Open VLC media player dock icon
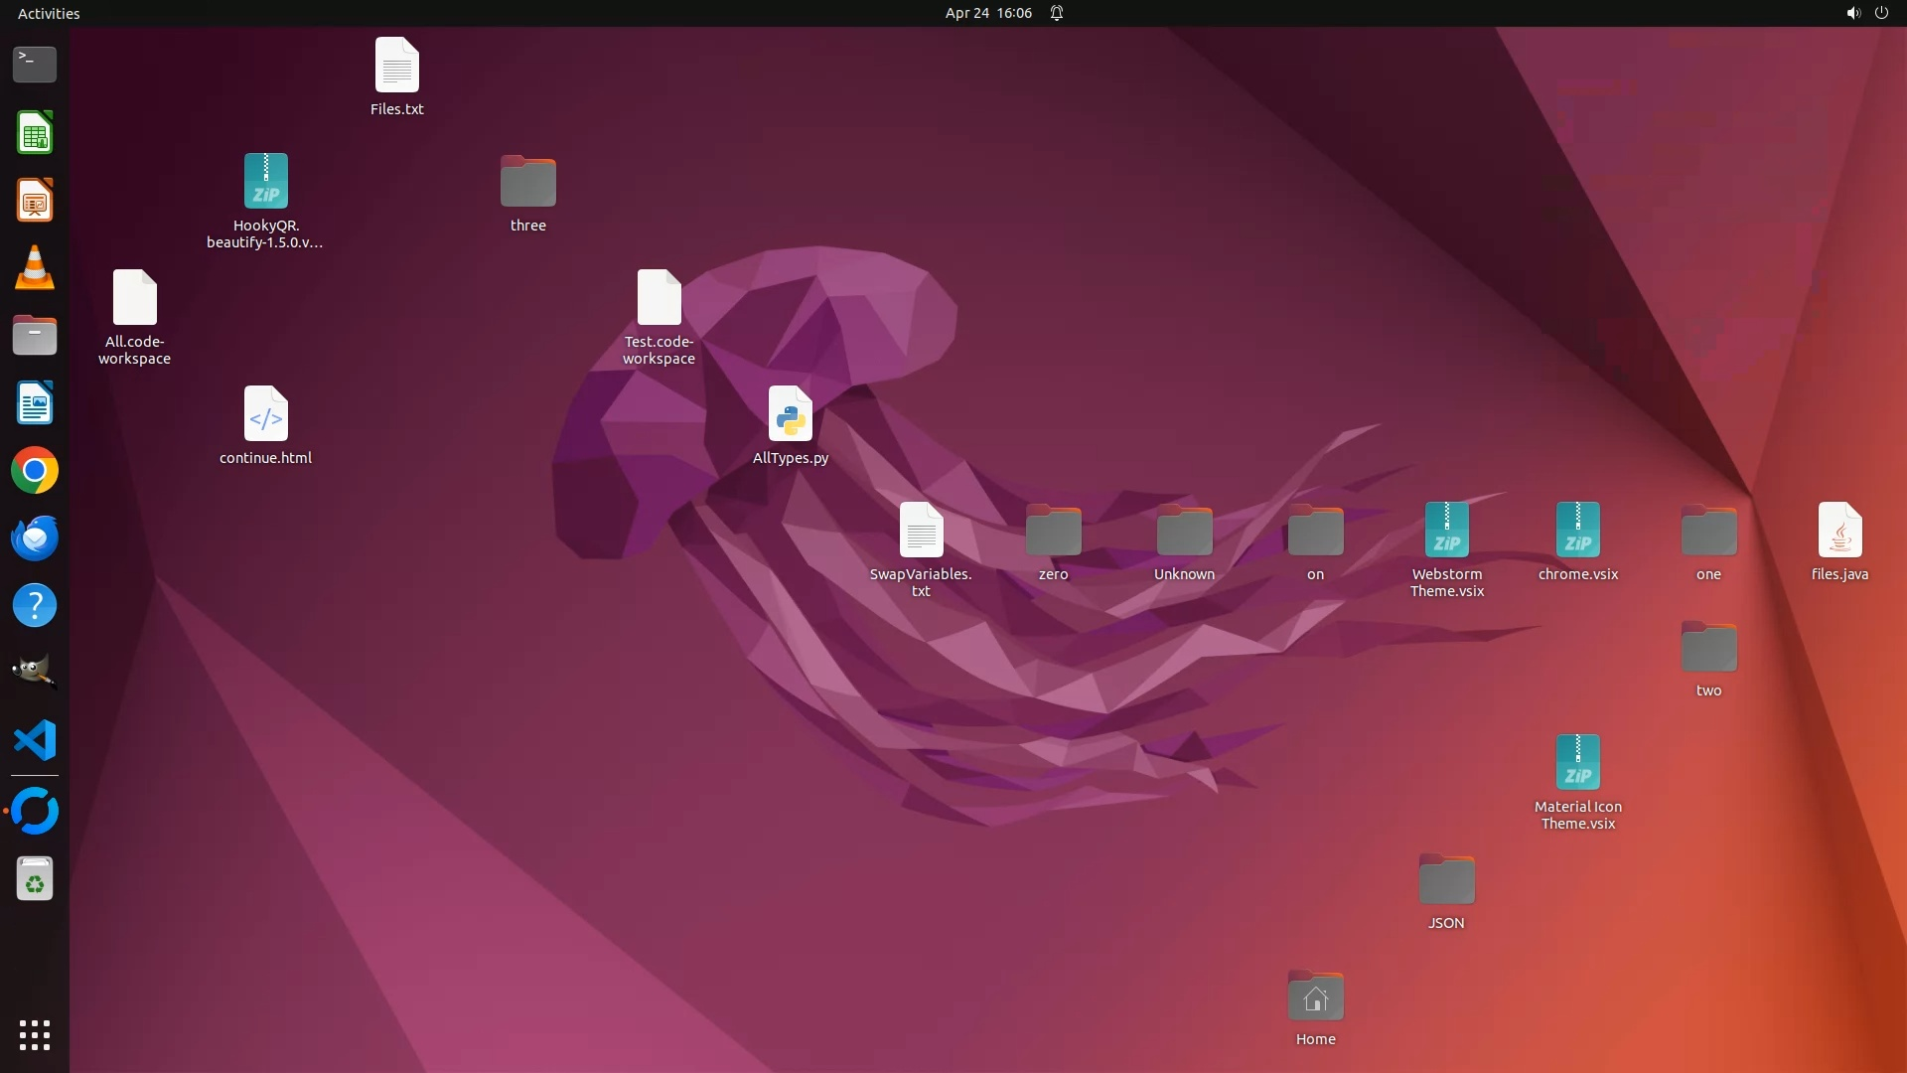The height and width of the screenshot is (1073, 1907). tap(35, 268)
